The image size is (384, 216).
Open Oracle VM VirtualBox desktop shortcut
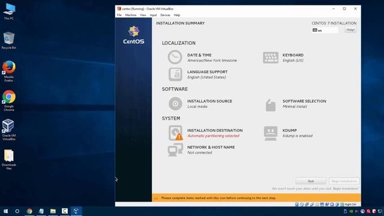(x=9, y=130)
